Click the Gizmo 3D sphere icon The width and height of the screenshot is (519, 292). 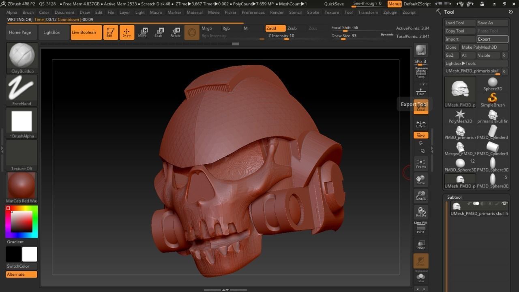192,32
